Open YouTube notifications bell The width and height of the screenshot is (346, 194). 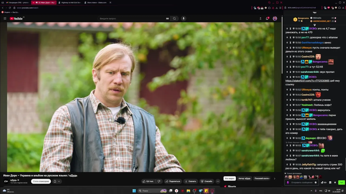coord(267,18)
